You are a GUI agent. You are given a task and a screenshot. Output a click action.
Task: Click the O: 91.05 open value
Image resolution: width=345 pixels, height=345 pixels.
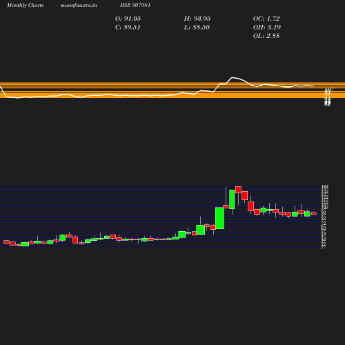click(x=128, y=19)
